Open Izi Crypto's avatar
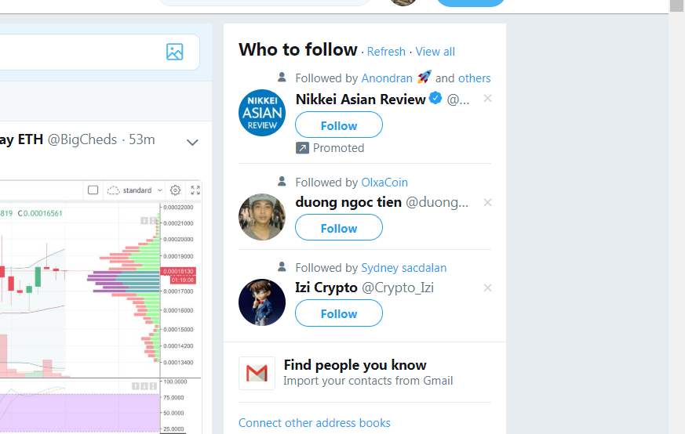This screenshot has width=685, height=434. pyautogui.click(x=262, y=302)
